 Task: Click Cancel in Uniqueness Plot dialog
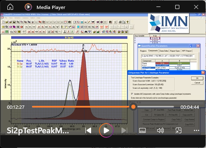197,83
